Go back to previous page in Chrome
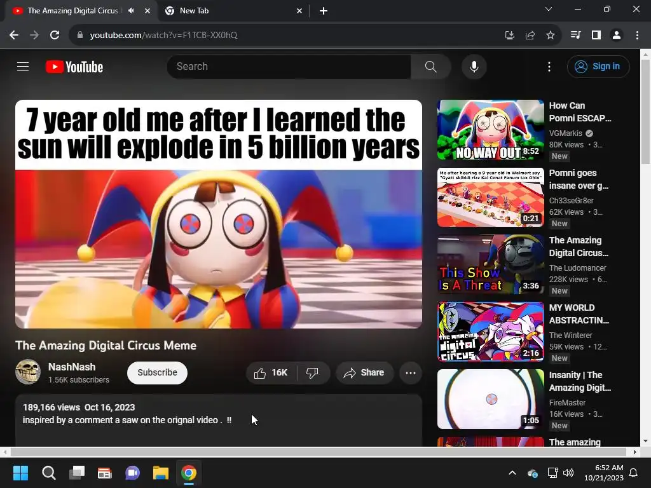651x488 pixels. click(14, 36)
